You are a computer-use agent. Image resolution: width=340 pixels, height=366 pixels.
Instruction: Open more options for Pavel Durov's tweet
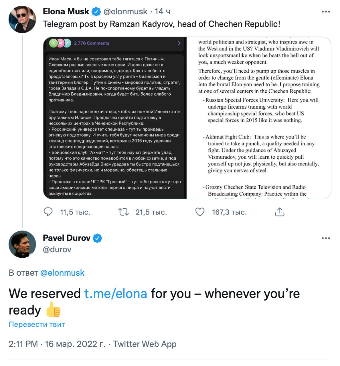(x=326, y=238)
